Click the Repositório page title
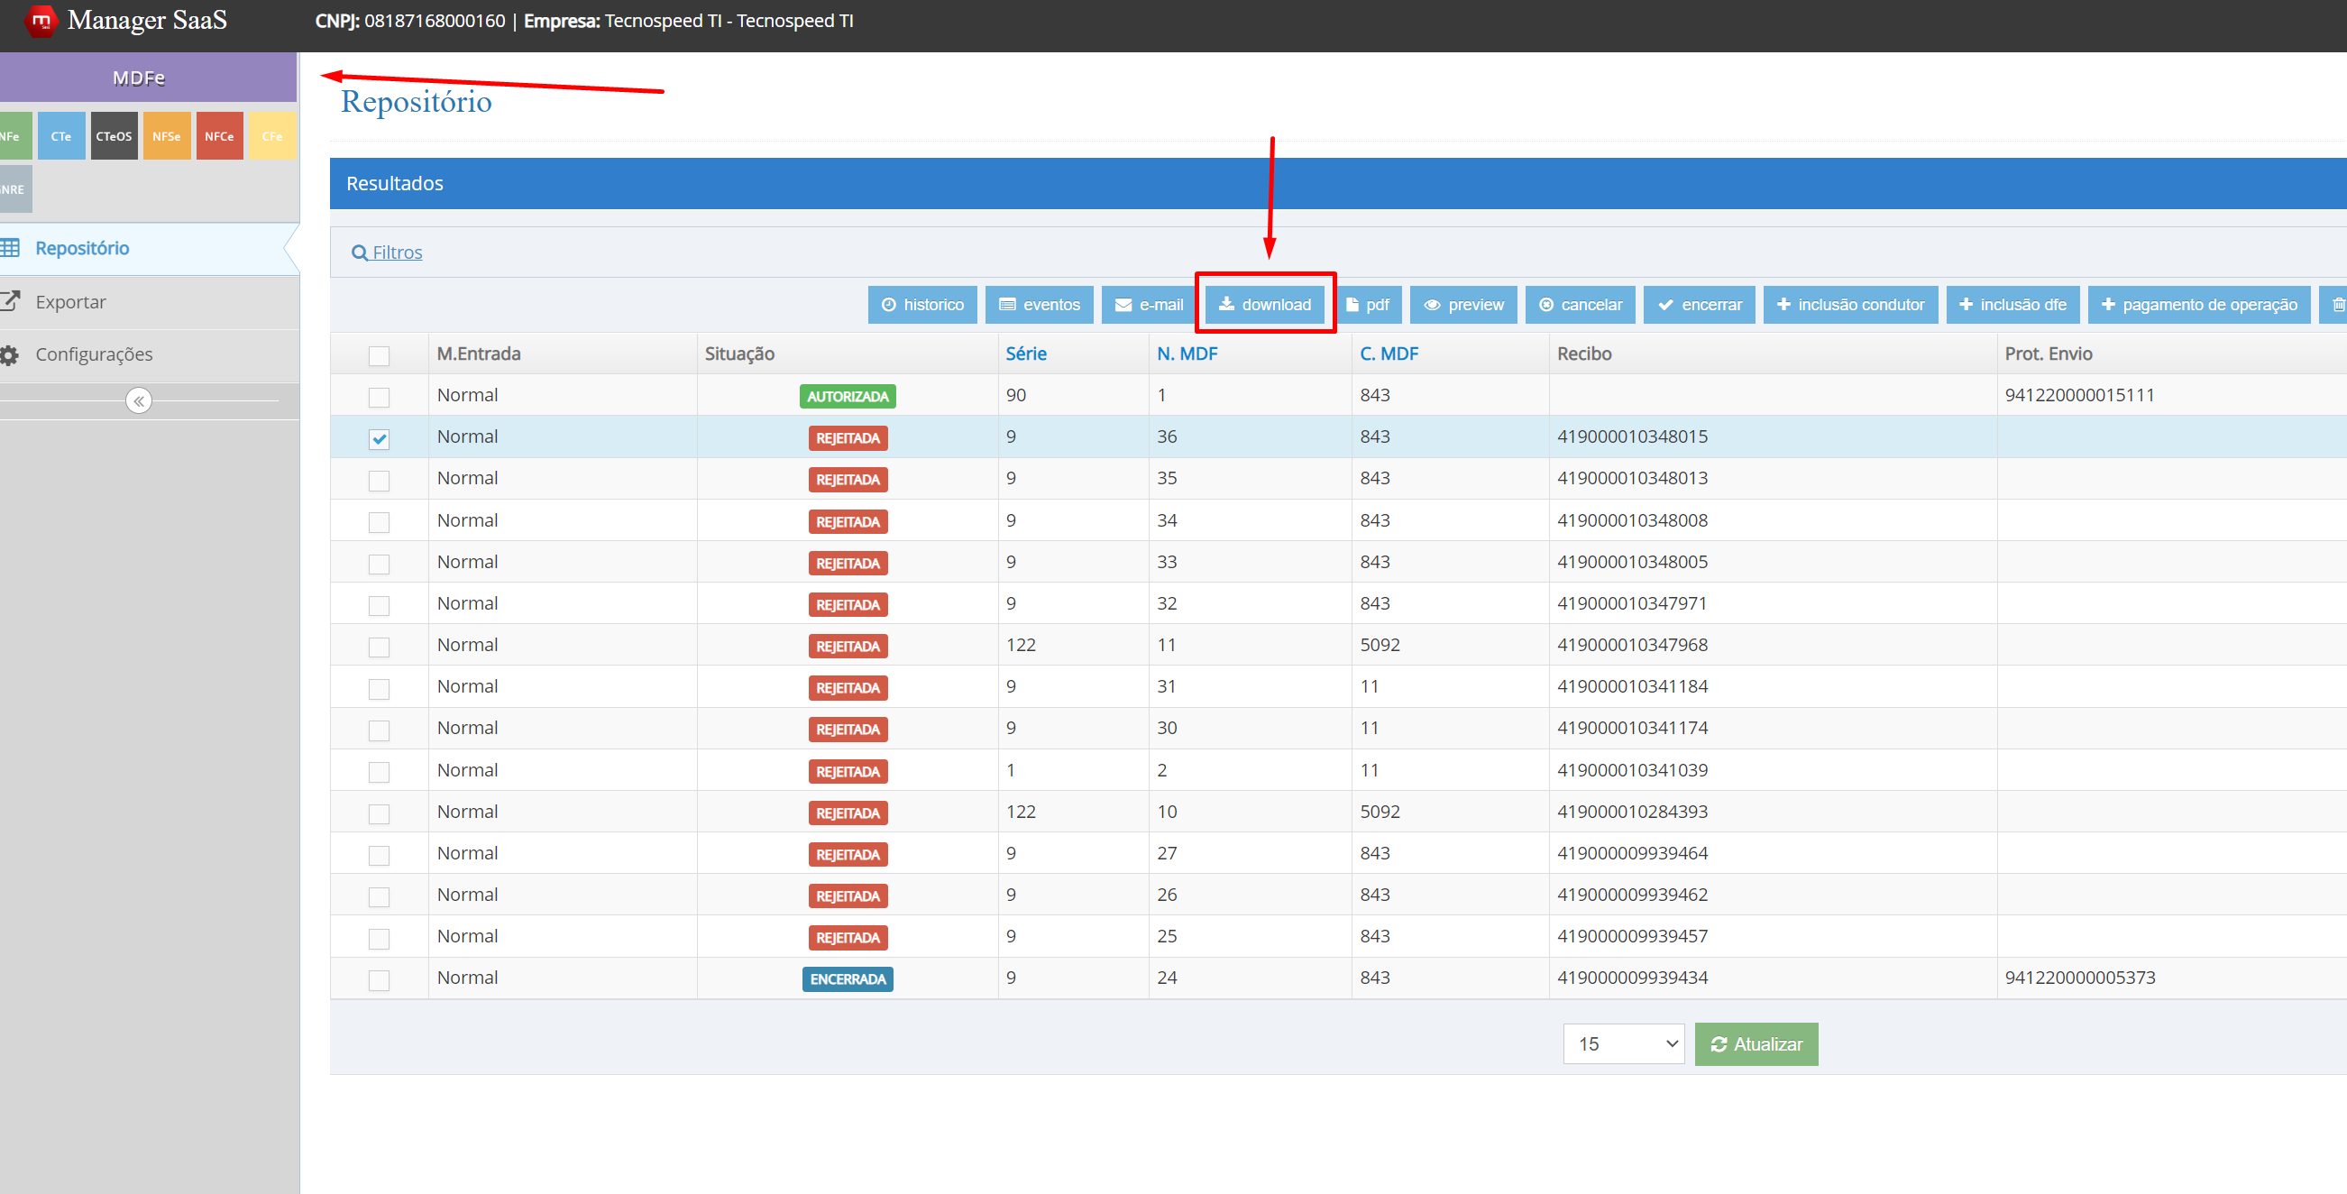 point(416,101)
